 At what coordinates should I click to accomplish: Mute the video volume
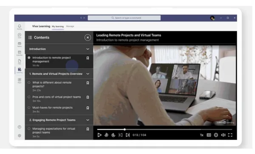(223, 135)
